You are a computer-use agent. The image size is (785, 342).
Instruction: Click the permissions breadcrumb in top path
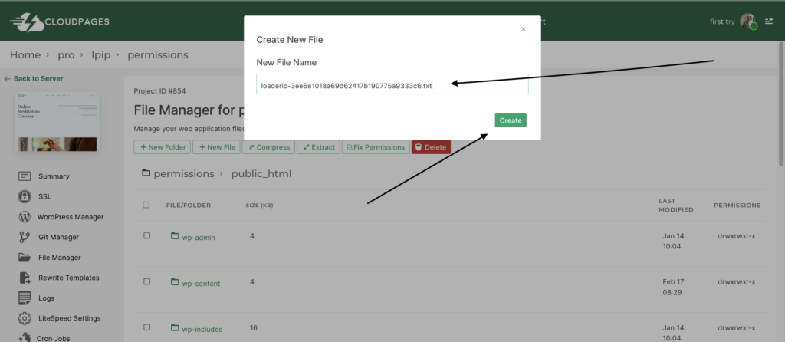[x=158, y=55]
